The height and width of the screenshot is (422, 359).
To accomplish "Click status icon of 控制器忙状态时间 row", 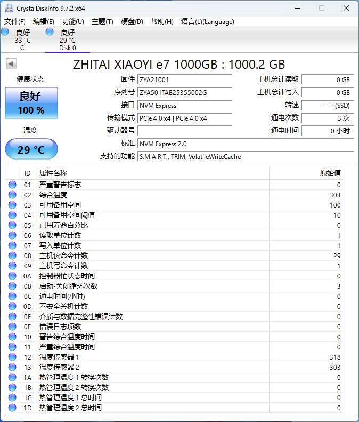I will 12,276.
